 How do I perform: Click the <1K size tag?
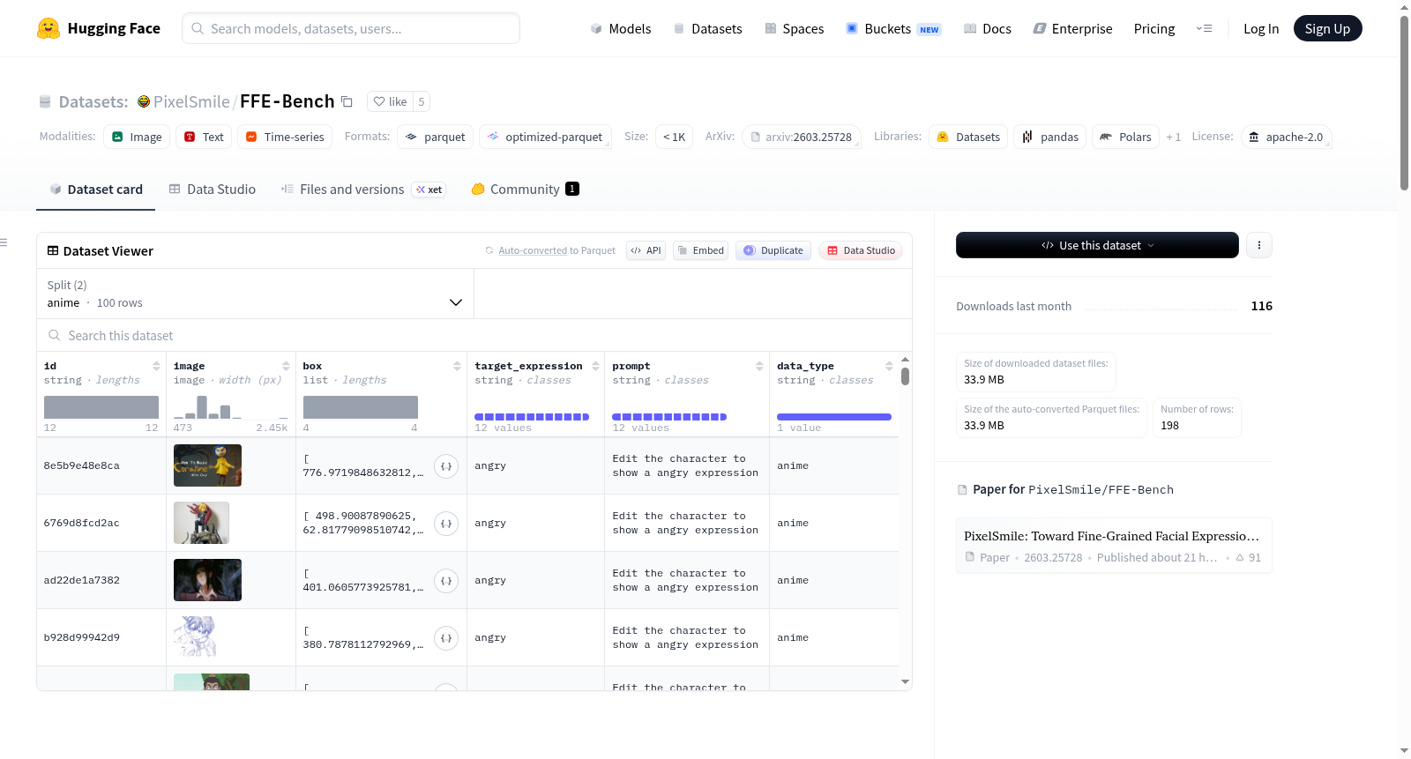click(674, 138)
